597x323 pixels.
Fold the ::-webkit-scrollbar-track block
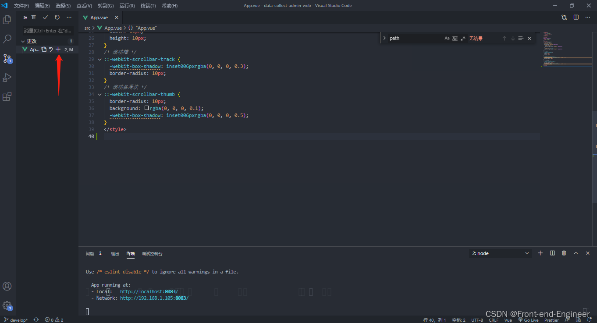tap(99, 59)
